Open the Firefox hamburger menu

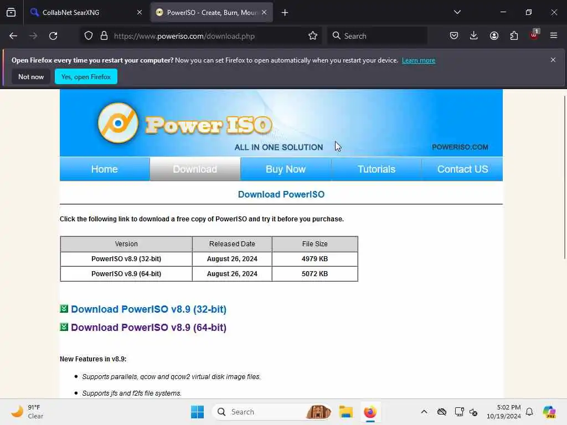click(554, 36)
